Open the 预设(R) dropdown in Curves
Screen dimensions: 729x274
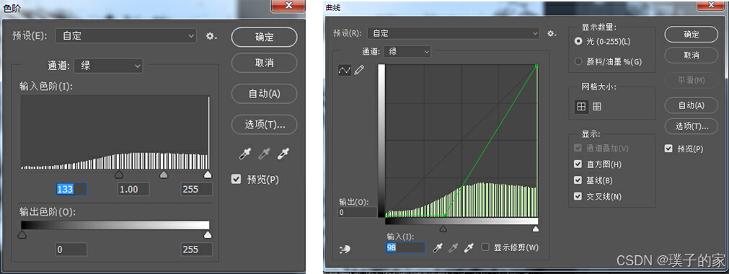454,33
